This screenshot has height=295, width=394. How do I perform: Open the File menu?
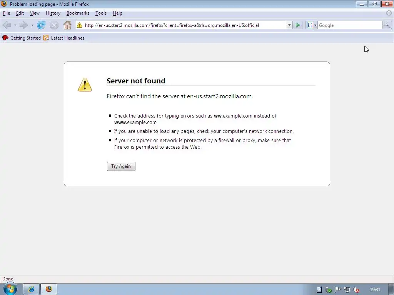[7, 13]
